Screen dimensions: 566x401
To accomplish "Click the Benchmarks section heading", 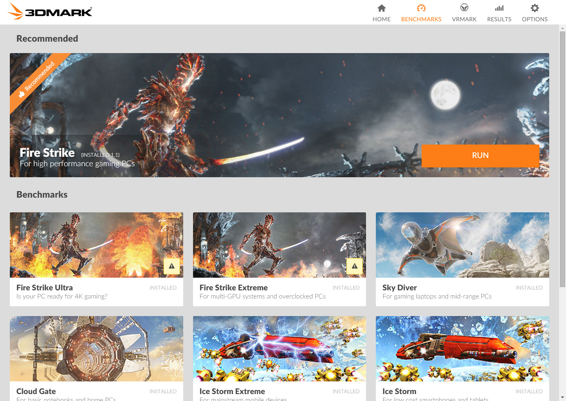I will [42, 194].
